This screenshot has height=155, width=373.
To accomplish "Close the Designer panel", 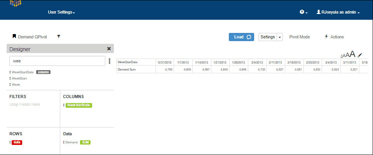I will [109, 48].
